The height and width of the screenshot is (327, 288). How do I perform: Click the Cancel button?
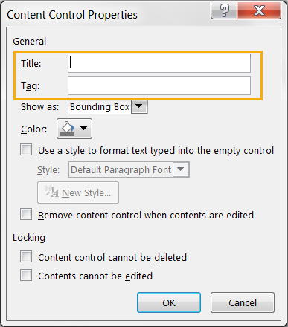click(243, 302)
